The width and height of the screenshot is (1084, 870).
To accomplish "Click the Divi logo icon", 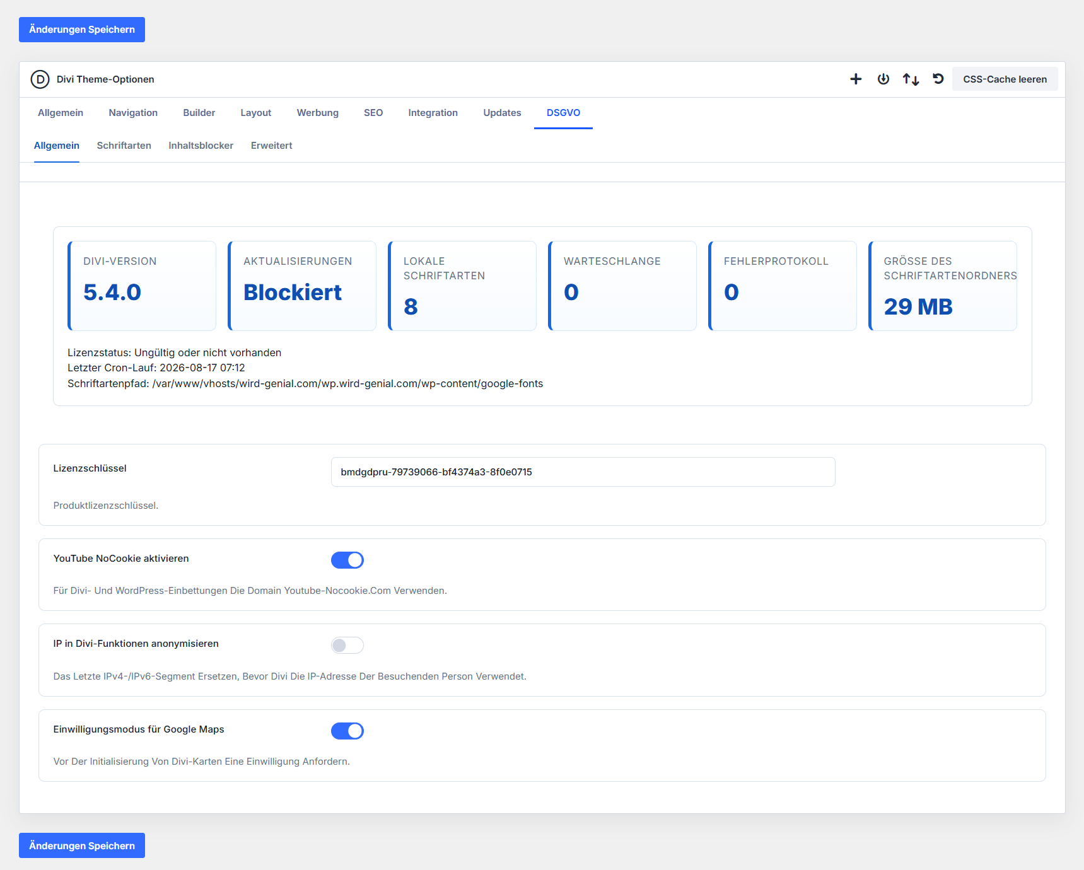I will [40, 79].
